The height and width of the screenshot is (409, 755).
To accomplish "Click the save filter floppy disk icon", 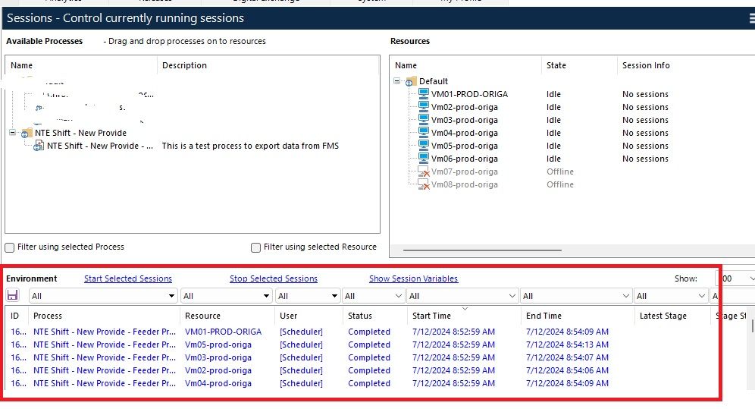I will point(13,295).
